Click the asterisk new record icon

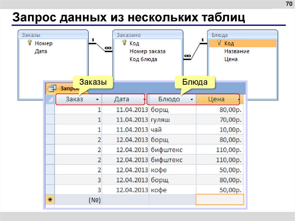pos(50,199)
